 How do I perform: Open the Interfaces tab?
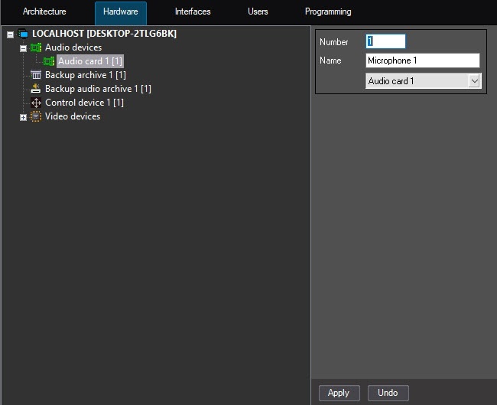(193, 11)
